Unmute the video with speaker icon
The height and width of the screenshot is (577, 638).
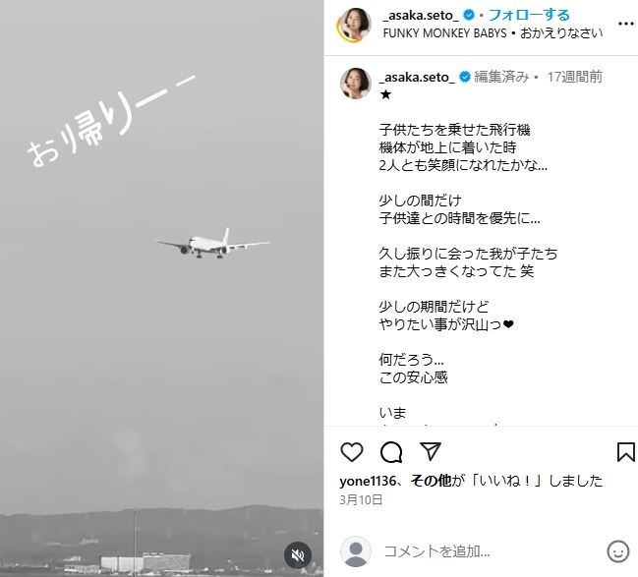pos(298,555)
